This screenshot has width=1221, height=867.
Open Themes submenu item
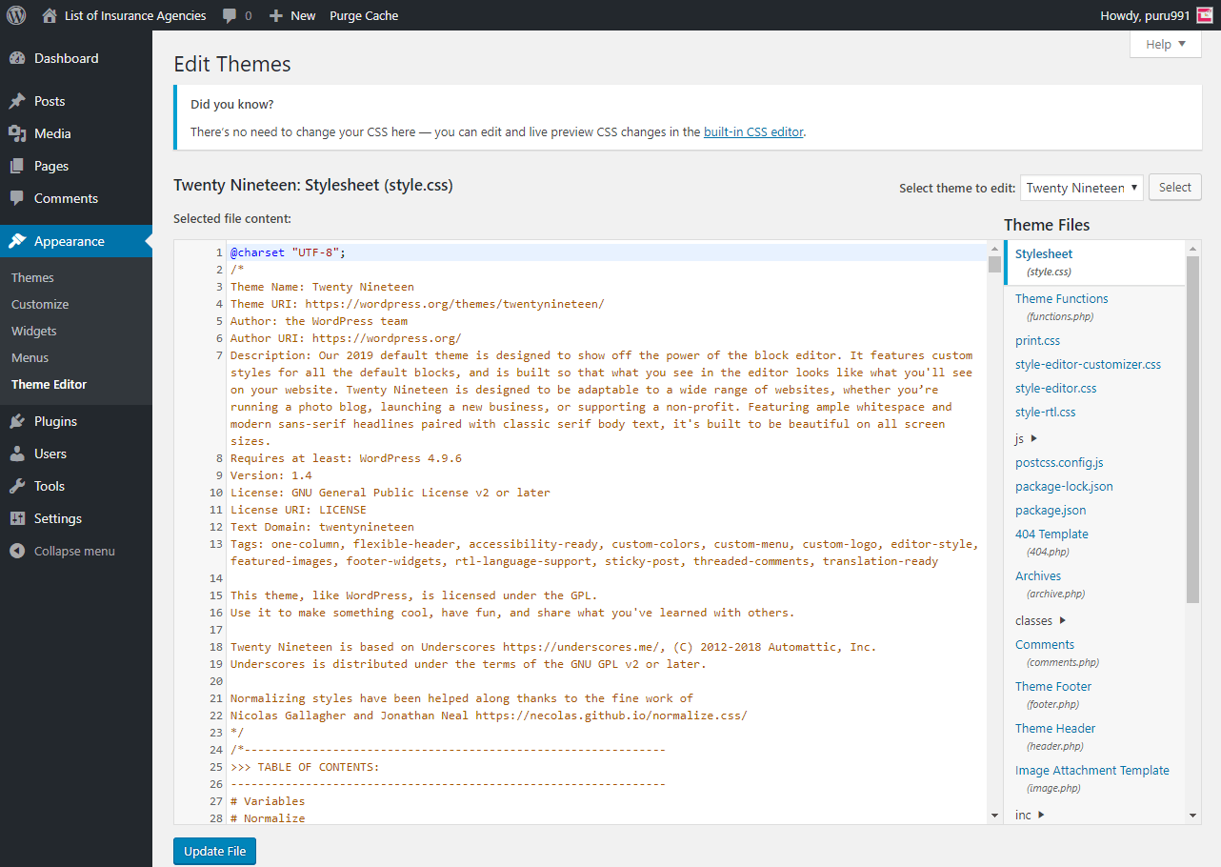pyautogui.click(x=32, y=277)
